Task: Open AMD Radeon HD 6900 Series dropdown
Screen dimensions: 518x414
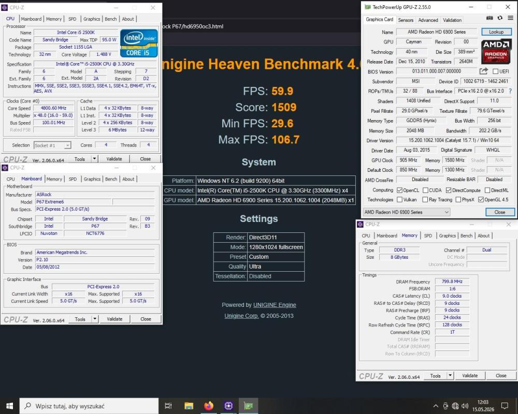Action: [406, 212]
